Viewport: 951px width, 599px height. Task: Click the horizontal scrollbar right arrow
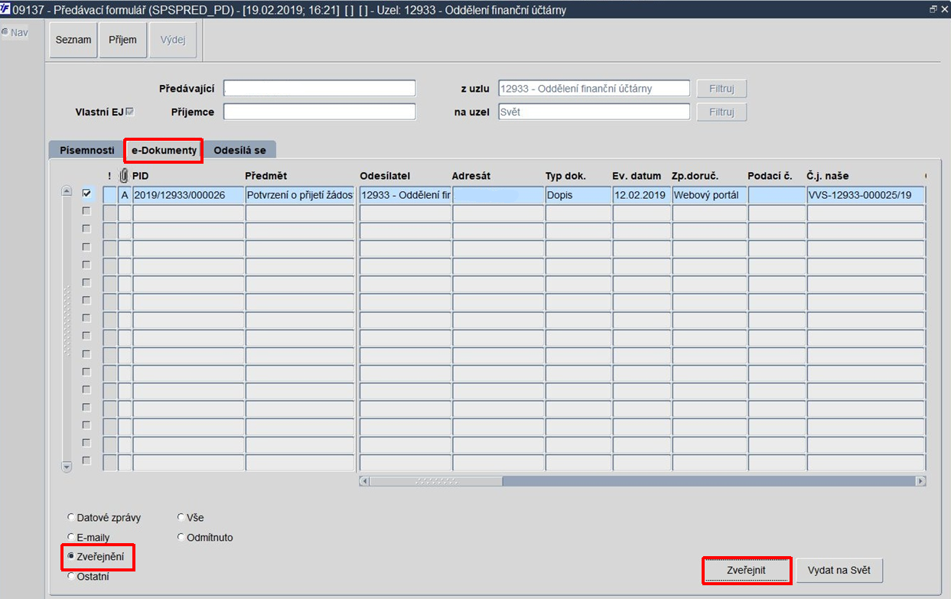tap(921, 481)
